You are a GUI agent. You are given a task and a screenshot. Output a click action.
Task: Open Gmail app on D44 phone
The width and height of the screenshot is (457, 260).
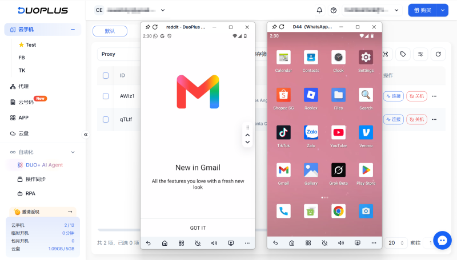click(283, 170)
